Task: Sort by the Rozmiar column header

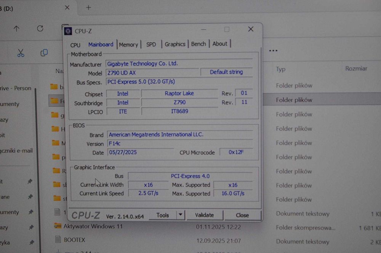Action: coord(356,69)
